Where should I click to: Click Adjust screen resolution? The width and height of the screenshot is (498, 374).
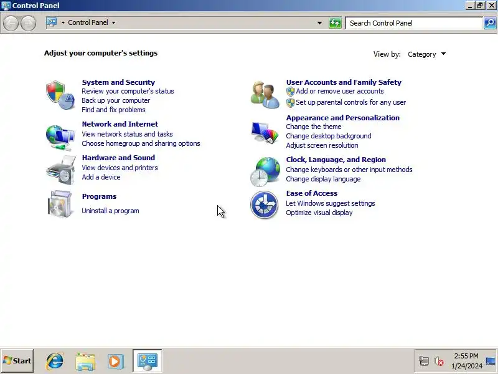[x=322, y=145]
